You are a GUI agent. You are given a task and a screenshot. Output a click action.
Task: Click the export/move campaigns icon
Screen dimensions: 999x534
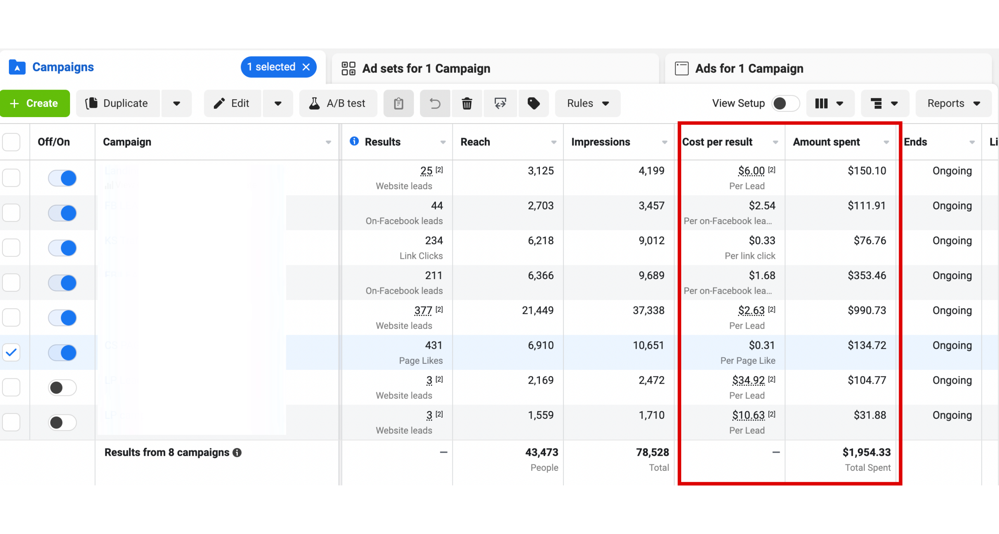pyautogui.click(x=500, y=104)
